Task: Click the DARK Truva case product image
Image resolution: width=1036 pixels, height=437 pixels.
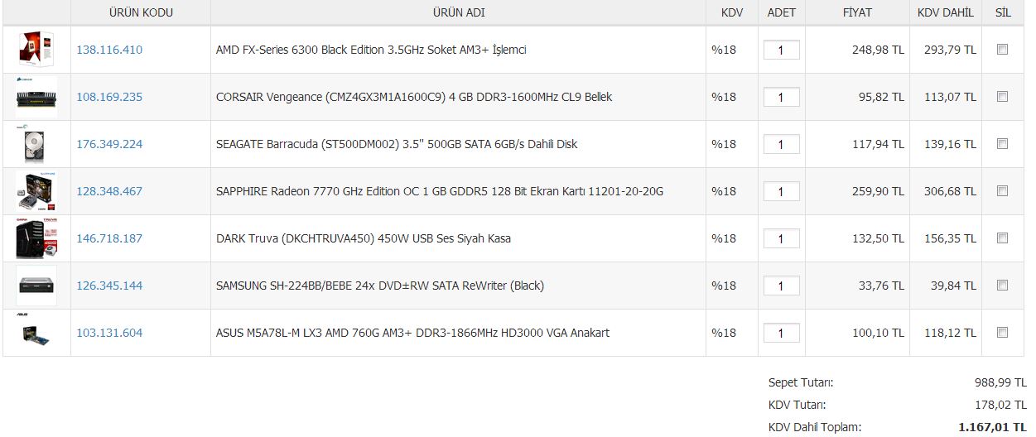Action: pyautogui.click(x=36, y=238)
